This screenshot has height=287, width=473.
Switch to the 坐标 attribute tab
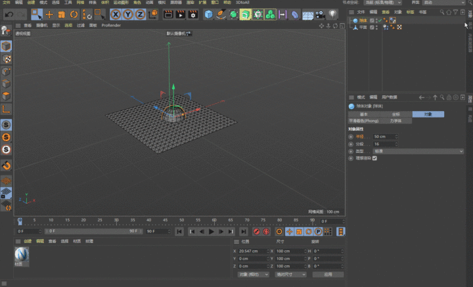click(395, 114)
